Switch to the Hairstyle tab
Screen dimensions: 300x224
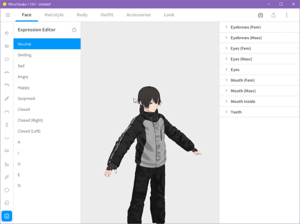[54, 15]
